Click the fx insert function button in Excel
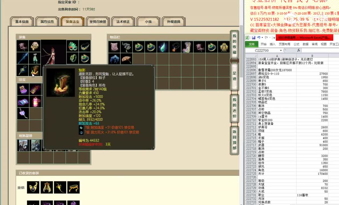The image size is (339, 205). pos(298,50)
